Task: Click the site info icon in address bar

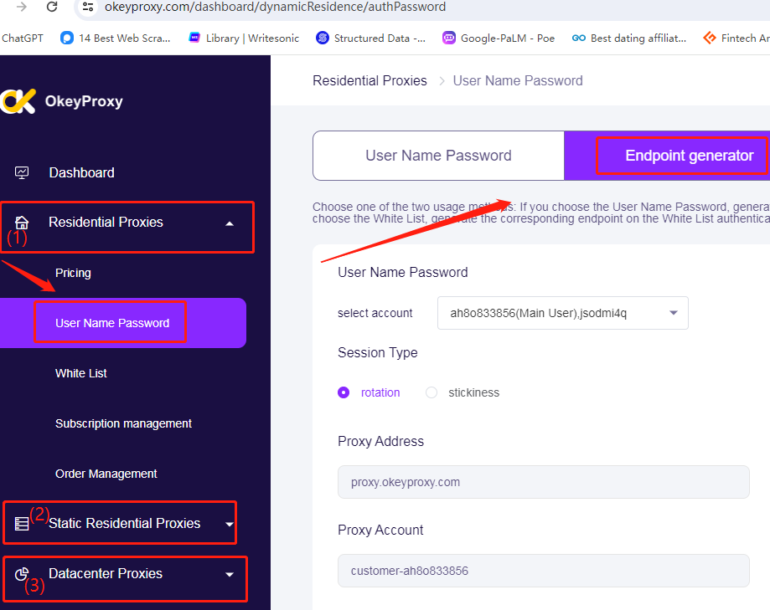Action: point(89,8)
